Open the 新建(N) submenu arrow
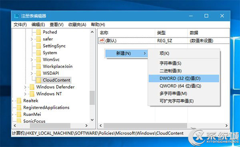 [x=145, y=54]
